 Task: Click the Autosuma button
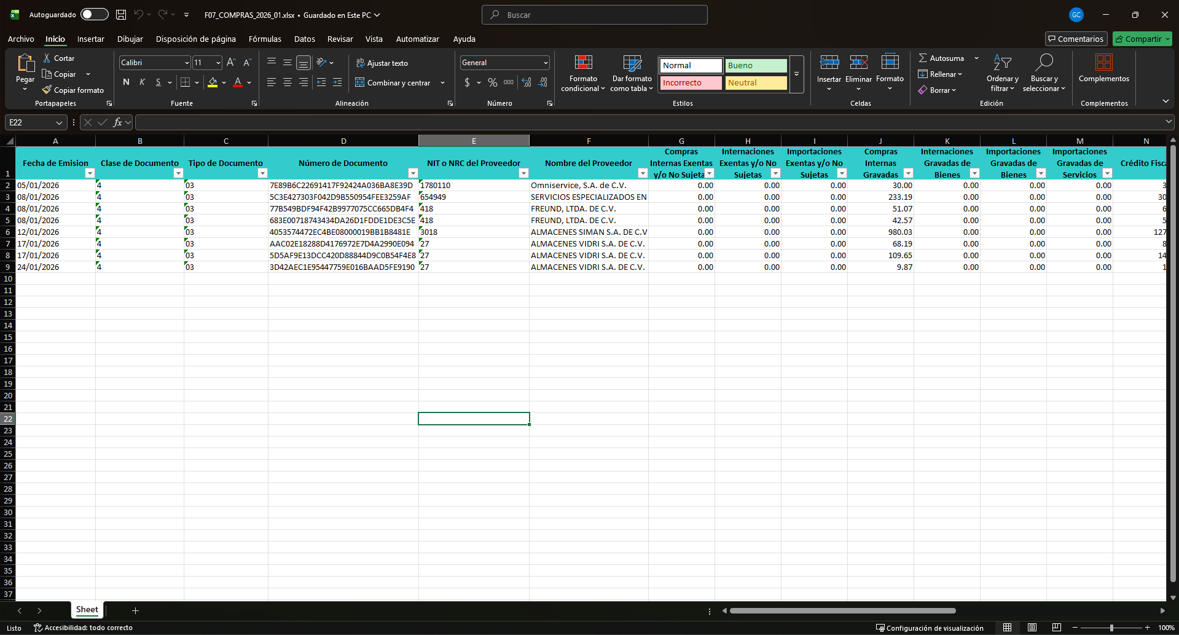click(941, 58)
